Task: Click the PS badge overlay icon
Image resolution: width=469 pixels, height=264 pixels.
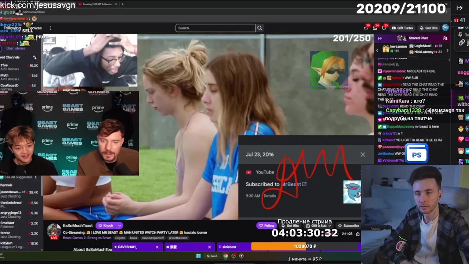Action: pyautogui.click(x=417, y=153)
